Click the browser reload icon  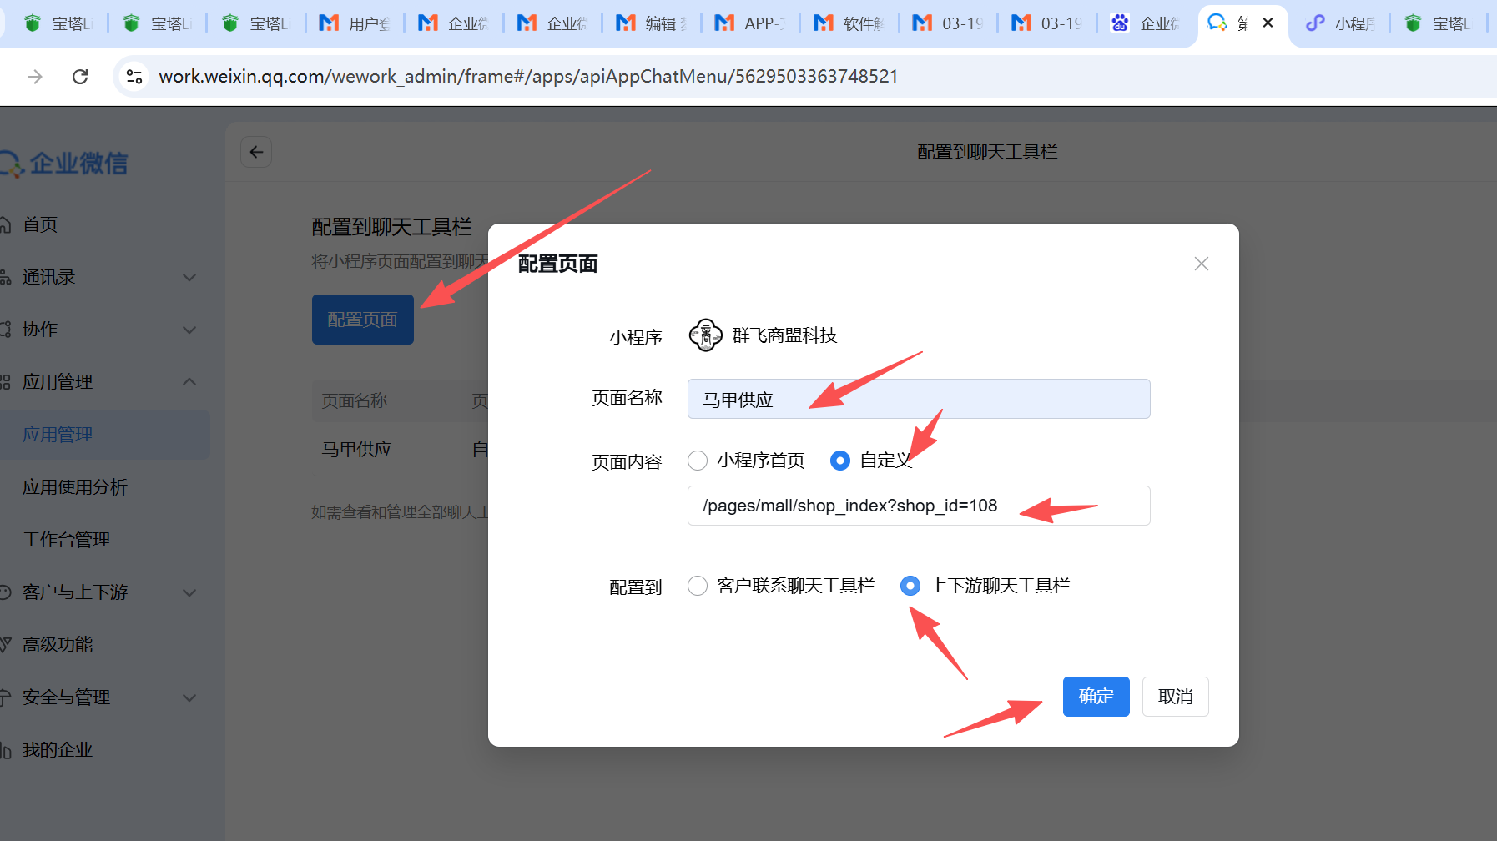pos(80,77)
